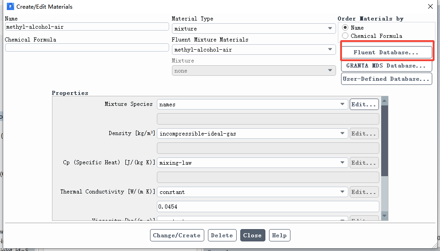
Task: Close the Create/Edit Materials dialog window
Action: pyautogui.click(x=430, y=6)
